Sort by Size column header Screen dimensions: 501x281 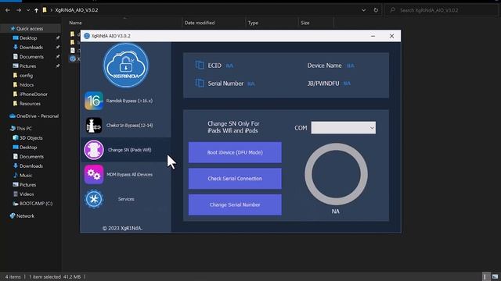coord(305,23)
